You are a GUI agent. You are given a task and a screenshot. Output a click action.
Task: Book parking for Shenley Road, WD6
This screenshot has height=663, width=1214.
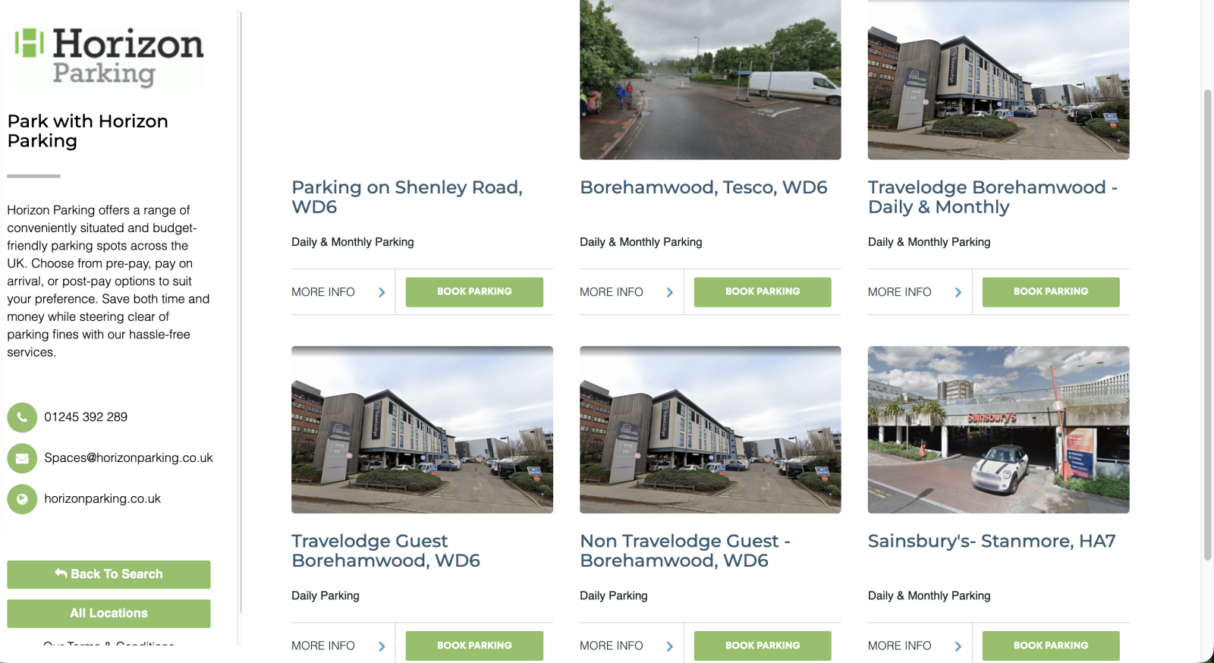(474, 292)
